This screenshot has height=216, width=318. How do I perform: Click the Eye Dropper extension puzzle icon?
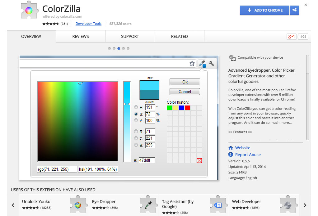[148, 204]
